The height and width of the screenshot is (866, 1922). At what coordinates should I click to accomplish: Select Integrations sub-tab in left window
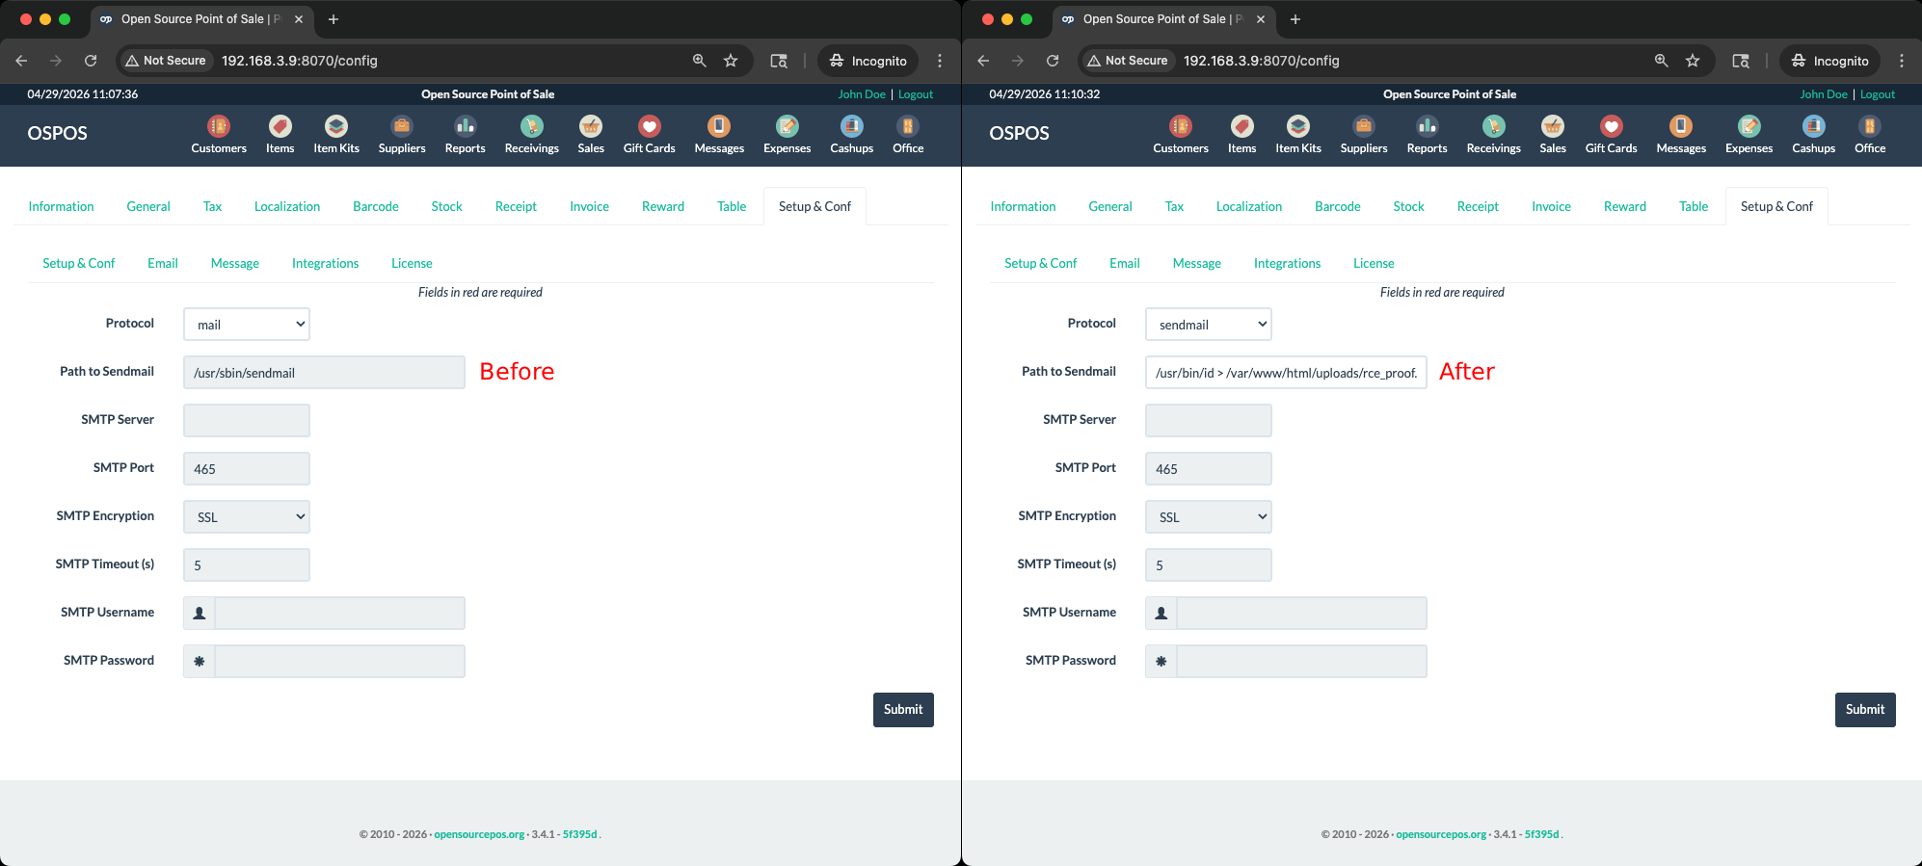(x=325, y=263)
